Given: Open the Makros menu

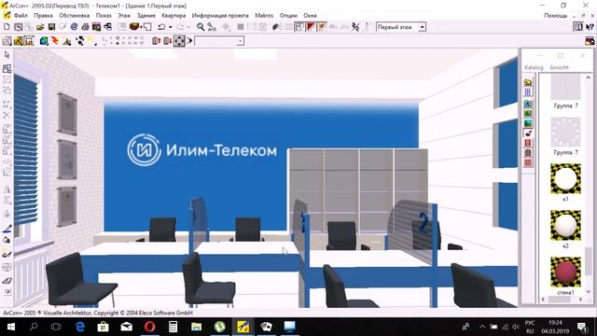Looking at the screenshot, I should coord(264,16).
